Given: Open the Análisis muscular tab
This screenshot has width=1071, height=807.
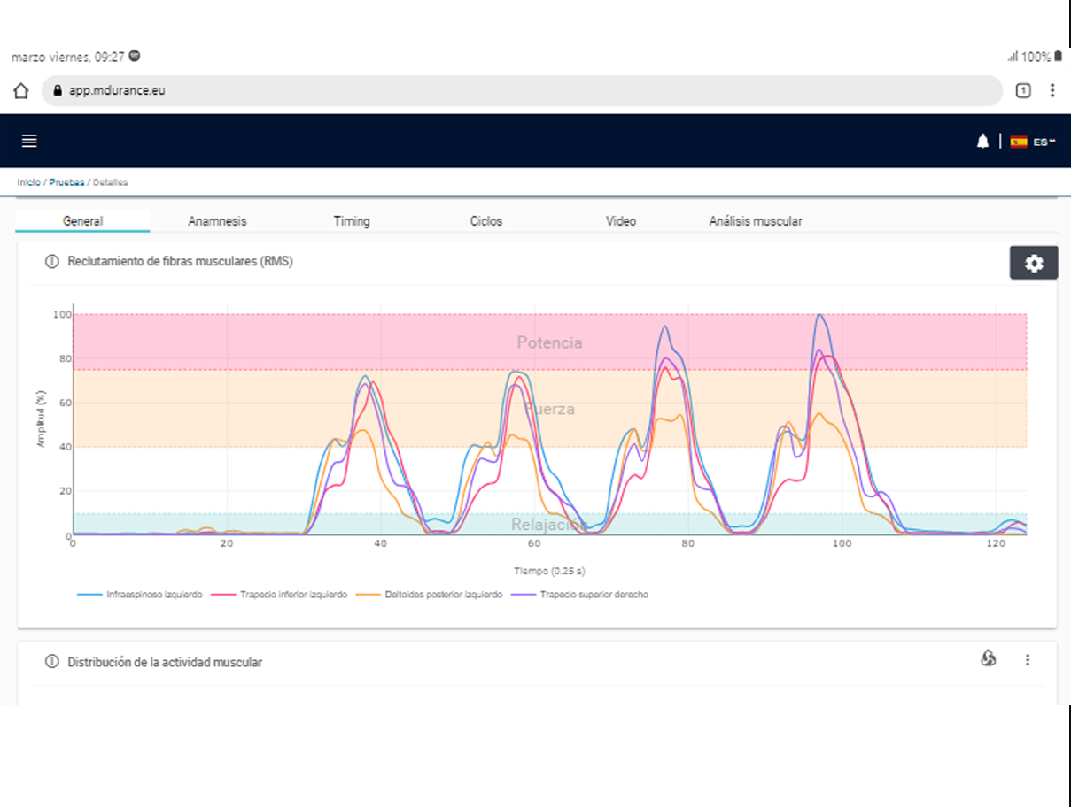Looking at the screenshot, I should tap(756, 221).
